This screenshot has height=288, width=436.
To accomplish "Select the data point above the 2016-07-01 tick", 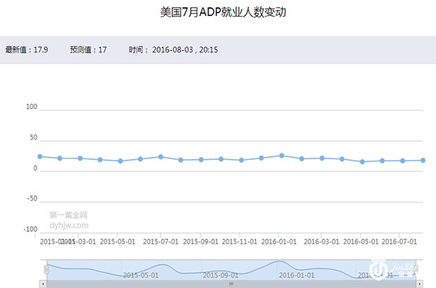I will [x=402, y=161].
